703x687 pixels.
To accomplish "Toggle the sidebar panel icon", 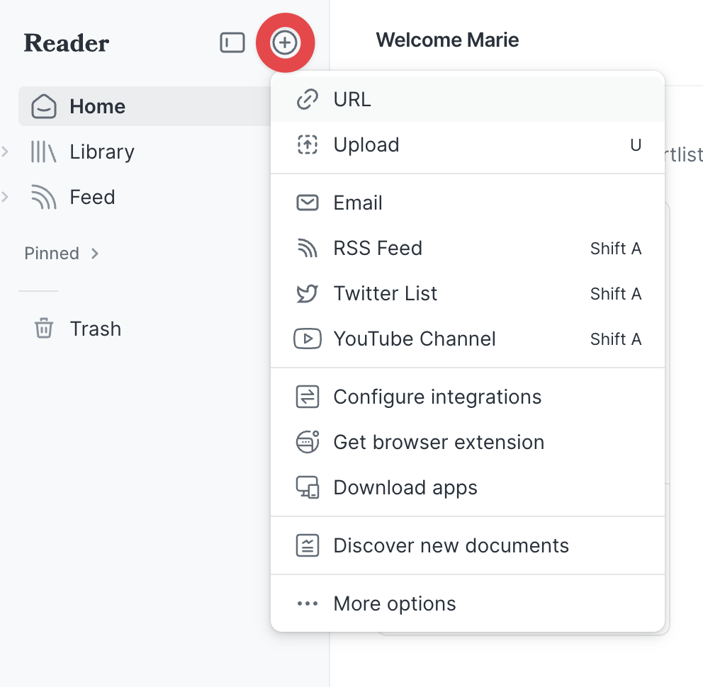I will 232,43.
